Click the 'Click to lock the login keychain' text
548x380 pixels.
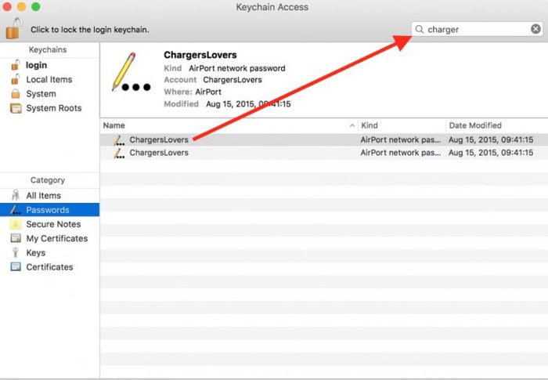pyautogui.click(x=90, y=30)
